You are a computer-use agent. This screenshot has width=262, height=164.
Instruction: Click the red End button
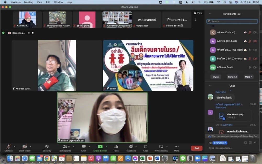196,148
